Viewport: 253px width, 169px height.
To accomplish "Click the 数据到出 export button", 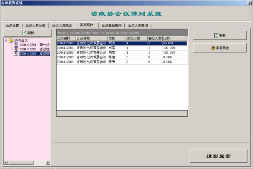I will pyautogui.click(x=220, y=48).
